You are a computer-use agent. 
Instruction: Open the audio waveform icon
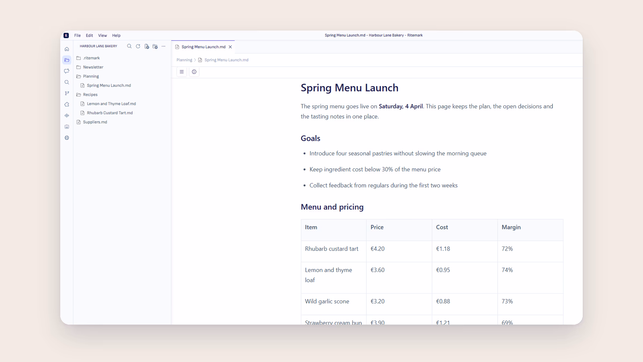pyautogui.click(x=67, y=115)
